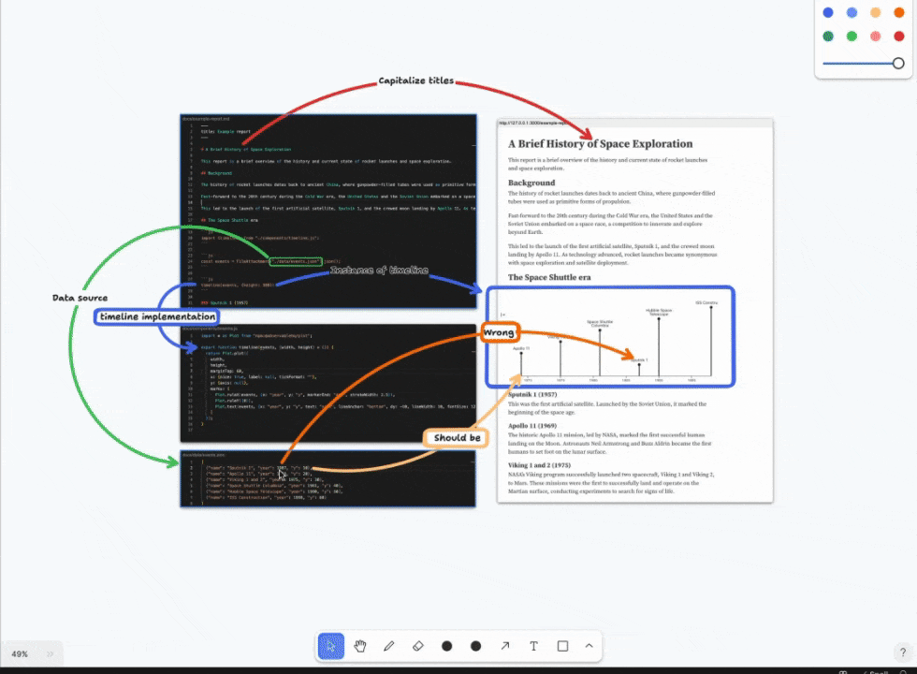Select the 'Instance of timeline' label
This screenshot has height=674, width=917.
(379, 271)
